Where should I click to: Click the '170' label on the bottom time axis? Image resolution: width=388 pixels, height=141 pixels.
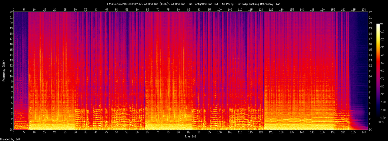tap(363, 133)
